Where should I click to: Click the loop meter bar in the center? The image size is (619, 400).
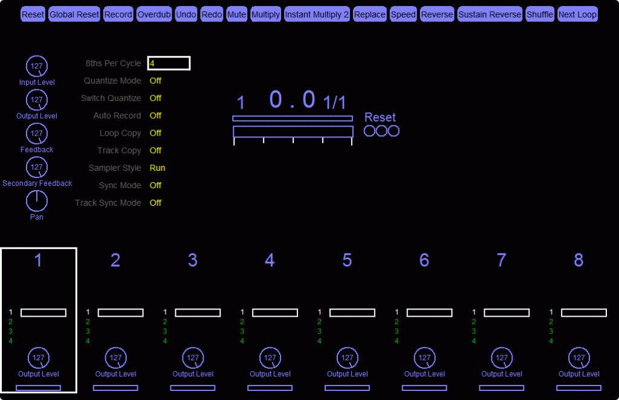click(x=293, y=132)
